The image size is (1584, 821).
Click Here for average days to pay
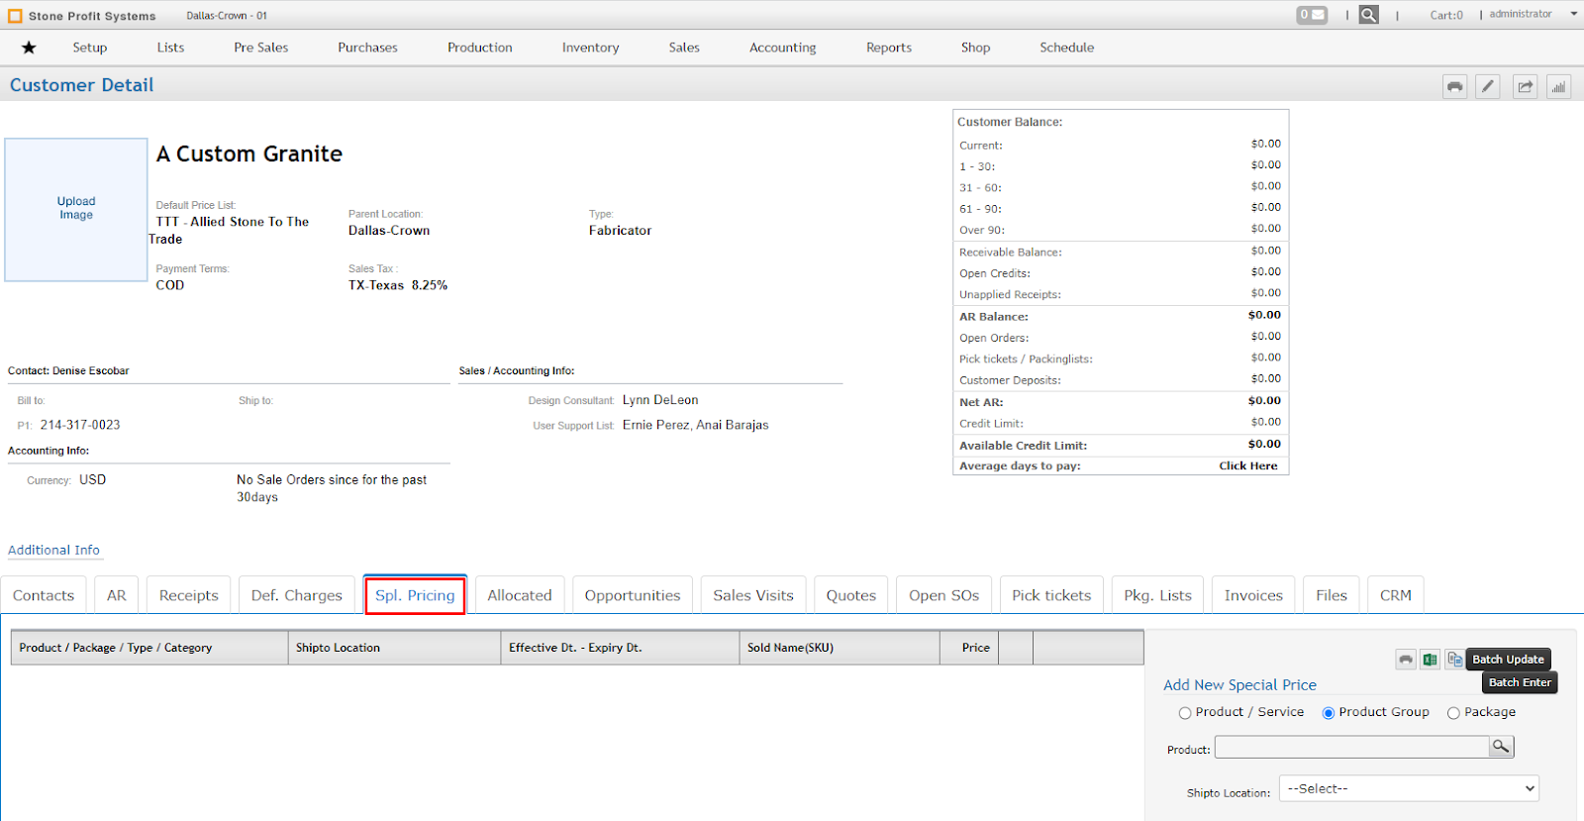pyautogui.click(x=1248, y=465)
